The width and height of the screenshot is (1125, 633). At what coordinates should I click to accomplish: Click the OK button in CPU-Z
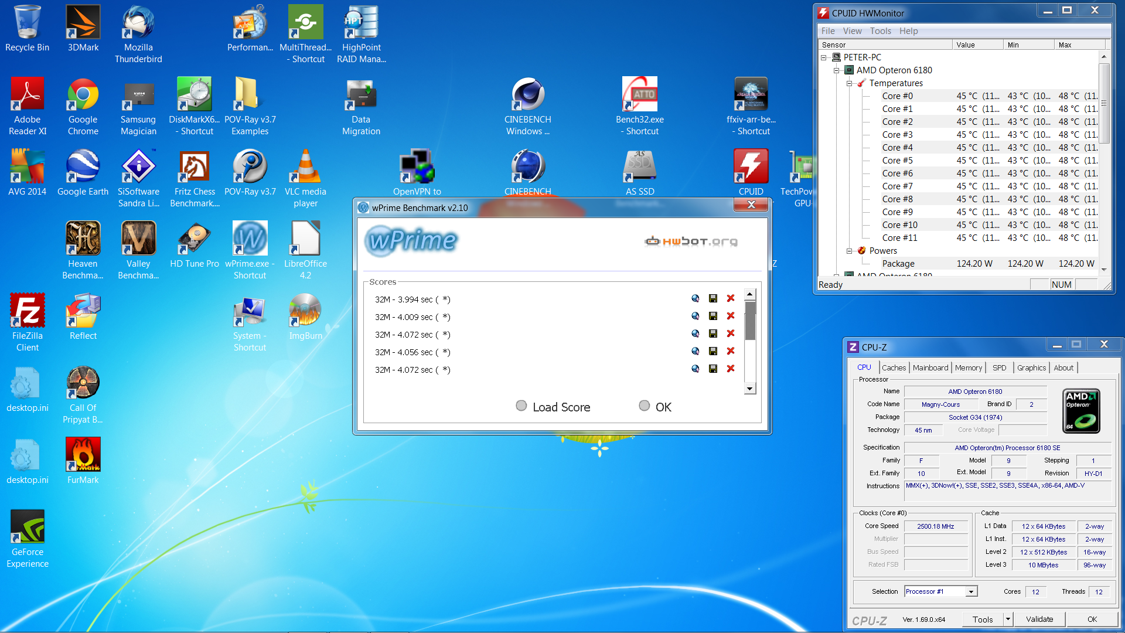[x=1092, y=619]
